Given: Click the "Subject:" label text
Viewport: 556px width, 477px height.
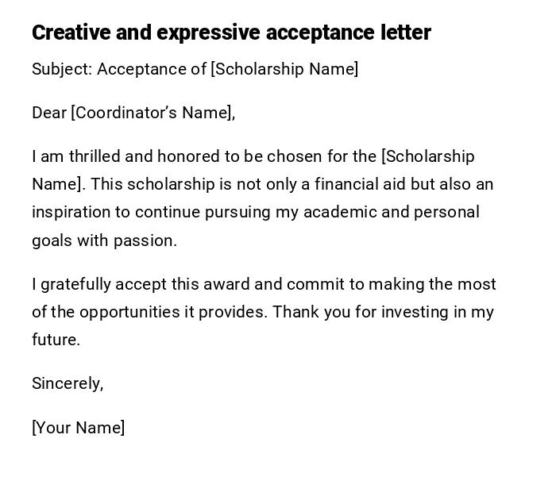Looking at the screenshot, I should 62,69.
